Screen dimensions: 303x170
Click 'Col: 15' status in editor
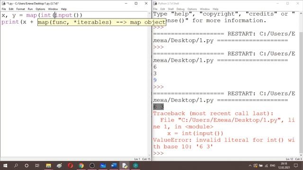[146, 159]
